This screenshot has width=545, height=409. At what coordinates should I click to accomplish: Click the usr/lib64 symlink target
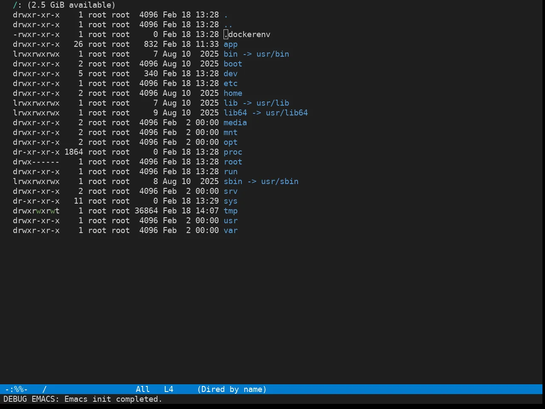tap(287, 113)
